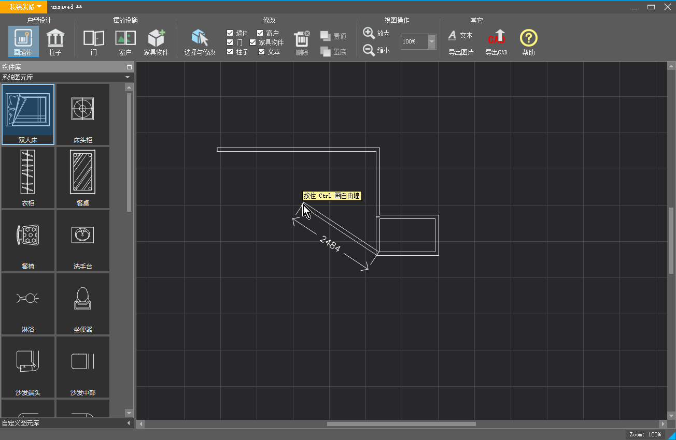Toggle the 窗户 window checkbox

point(260,33)
